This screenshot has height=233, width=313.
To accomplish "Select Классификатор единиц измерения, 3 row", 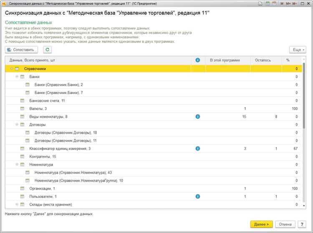I will pyautogui.click(x=154, y=149).
